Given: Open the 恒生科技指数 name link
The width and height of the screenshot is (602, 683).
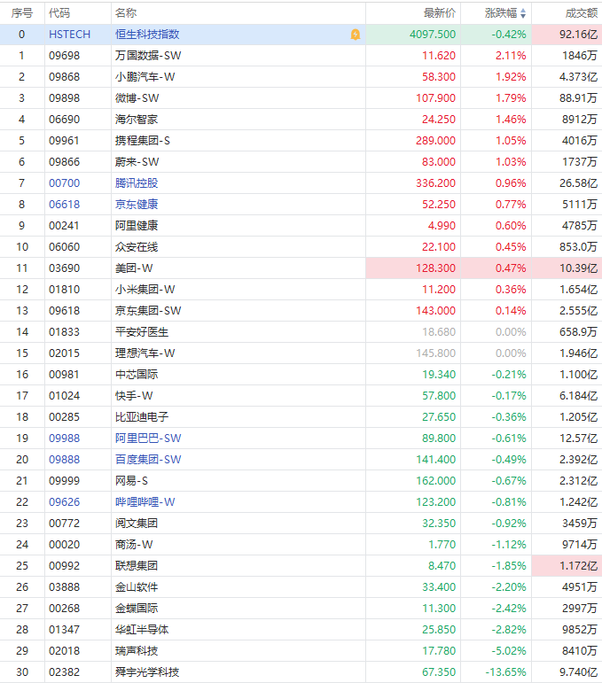Looking at the screenshot, I should coord(147,35).
